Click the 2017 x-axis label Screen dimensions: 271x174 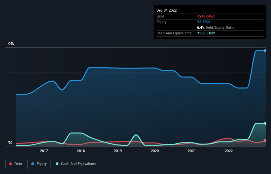(x=44, y=151)
